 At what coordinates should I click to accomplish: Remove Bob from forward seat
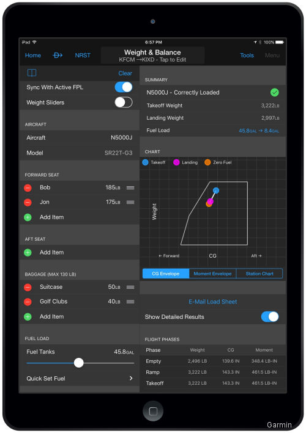click(28, 187)
